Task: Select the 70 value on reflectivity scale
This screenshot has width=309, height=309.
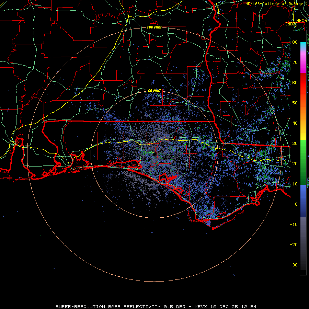Action: pyautogui.click(x=295, y=62)
